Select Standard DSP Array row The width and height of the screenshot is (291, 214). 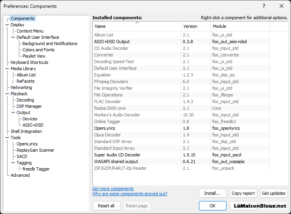pyautogui.click(x=181, y=141)
